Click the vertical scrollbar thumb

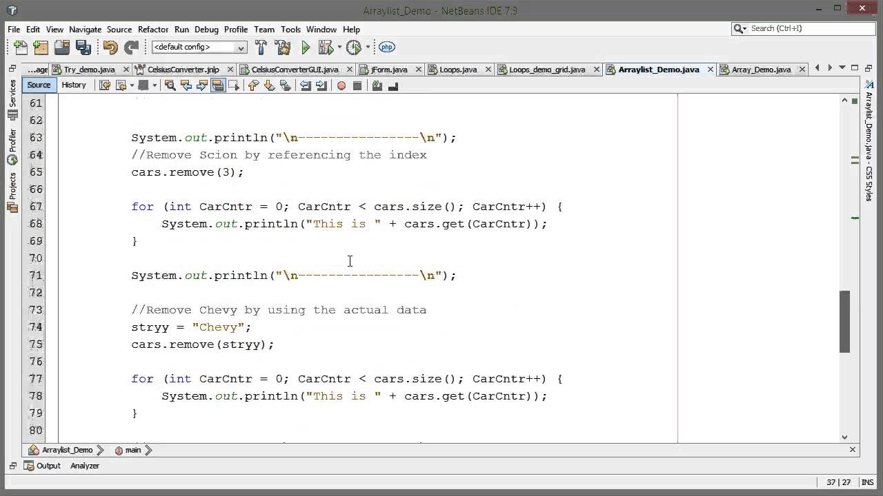coord(844,322)
